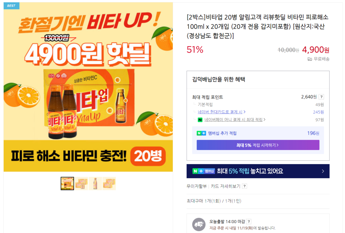
Task: Click the free shipping truck icon
Action: [310, 59]
